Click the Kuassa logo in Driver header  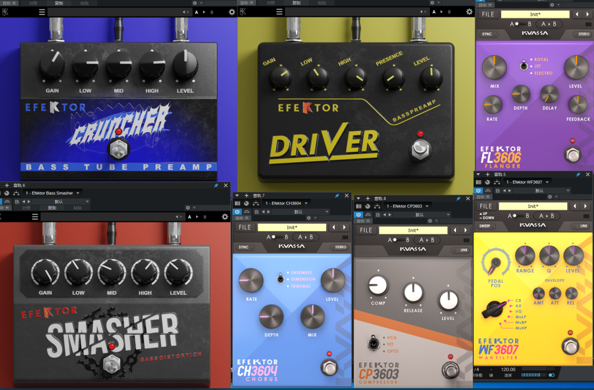(243, 12)
